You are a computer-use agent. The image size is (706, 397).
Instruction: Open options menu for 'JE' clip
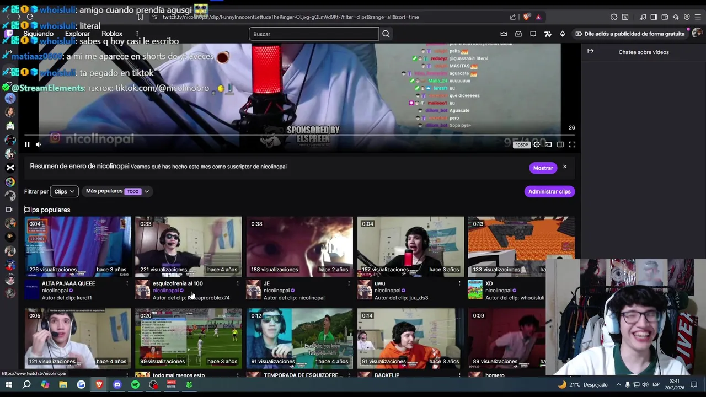click(x=349, y=283)
